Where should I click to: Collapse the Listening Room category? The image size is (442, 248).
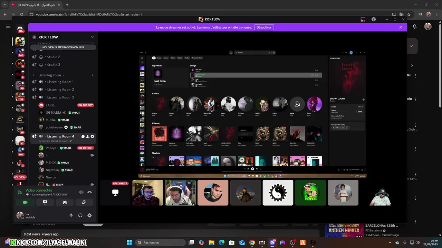pos(49,75)
